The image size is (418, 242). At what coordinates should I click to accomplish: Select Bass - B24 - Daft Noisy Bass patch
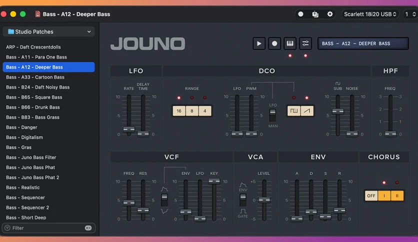(x=49, y=87)
